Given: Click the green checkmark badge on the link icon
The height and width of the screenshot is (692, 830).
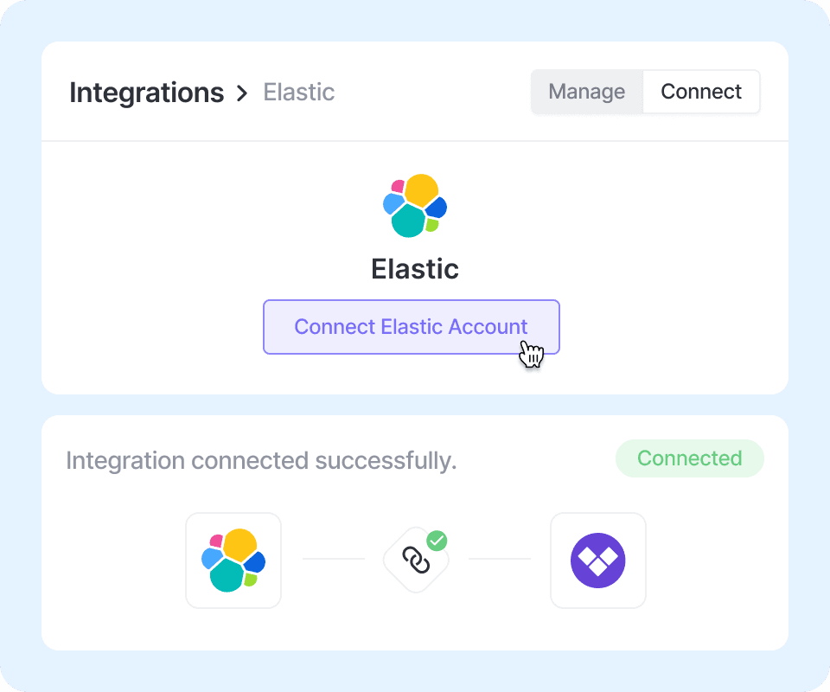Looking at the screenshot, I should [437, 541].
